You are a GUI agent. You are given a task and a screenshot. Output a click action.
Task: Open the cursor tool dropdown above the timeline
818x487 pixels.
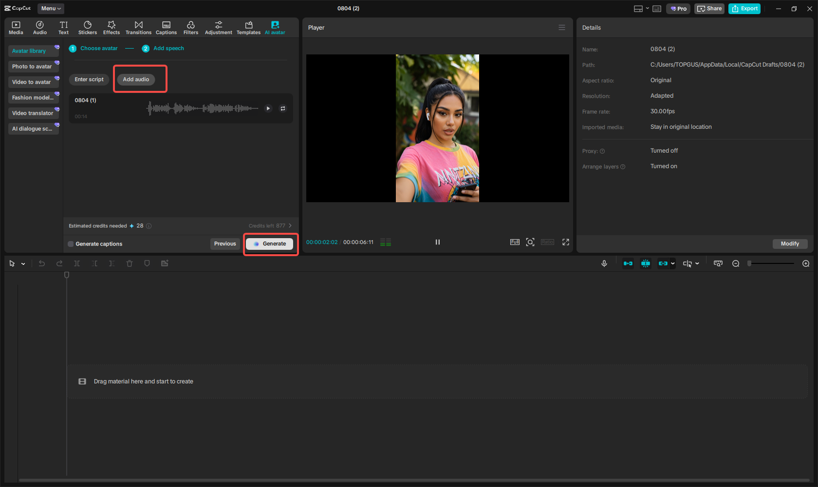coord(22,263)
